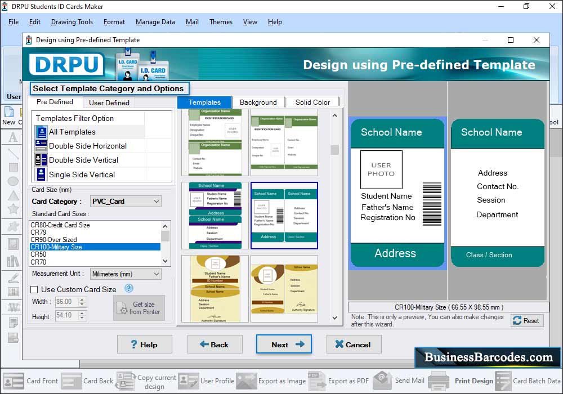Click Get size from Printer button

tap(139, 308)
